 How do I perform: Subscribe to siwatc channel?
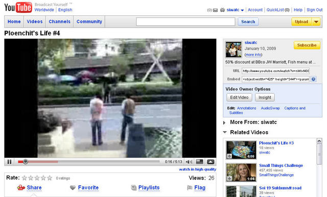pos(307,45)
